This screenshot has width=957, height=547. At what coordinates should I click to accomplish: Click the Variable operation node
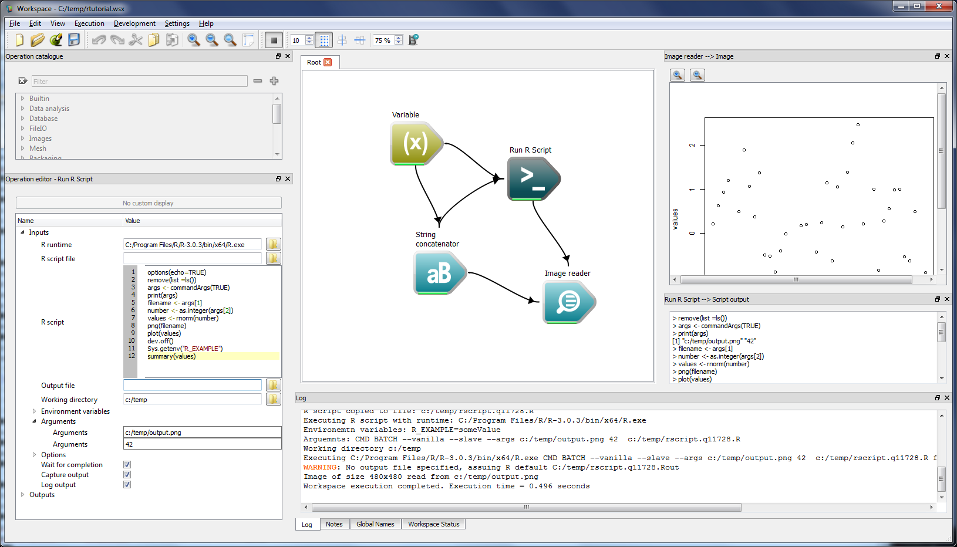click(416, 144)
